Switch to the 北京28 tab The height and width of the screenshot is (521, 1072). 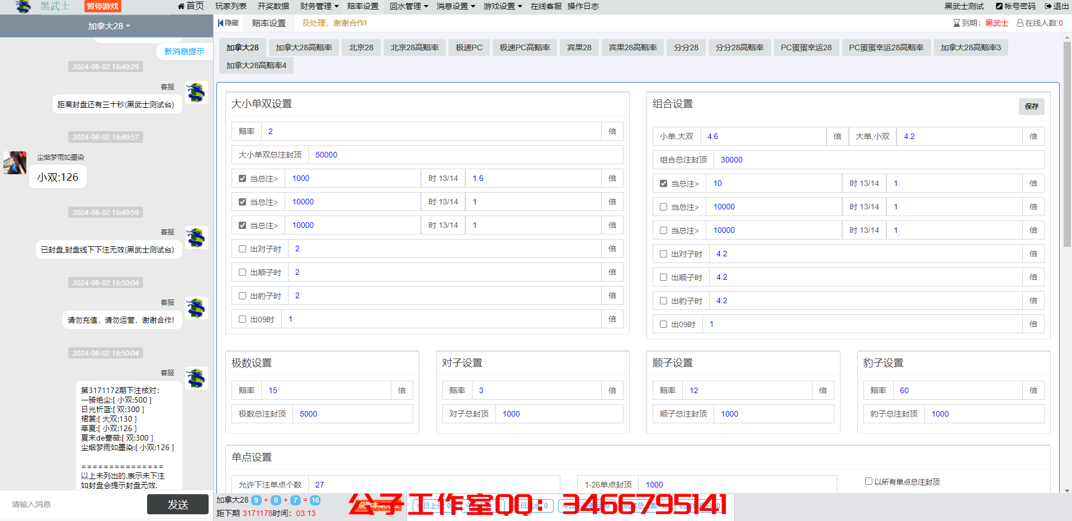click(x=361, y=47)
